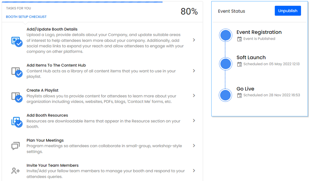Select the Booth Setup Checklist tab
Viewport: 309px width, 181px height.
[26, 17]
